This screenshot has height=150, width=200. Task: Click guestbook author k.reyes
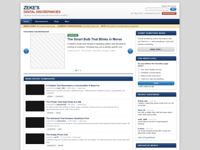click(141, 129)
